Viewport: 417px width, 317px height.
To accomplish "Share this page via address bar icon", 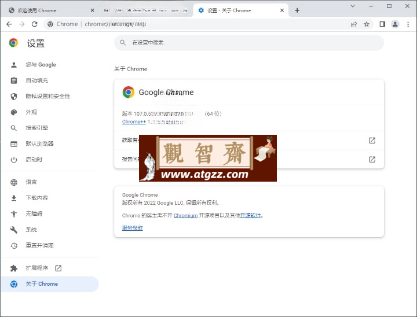I will point(354,24).
